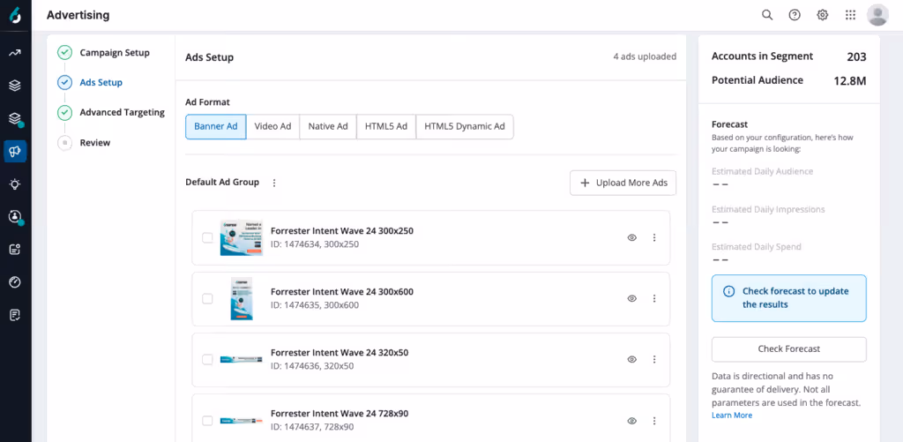Open the notes-with-dot sidebar icon
903x442 pixels.
pos(15,250)
